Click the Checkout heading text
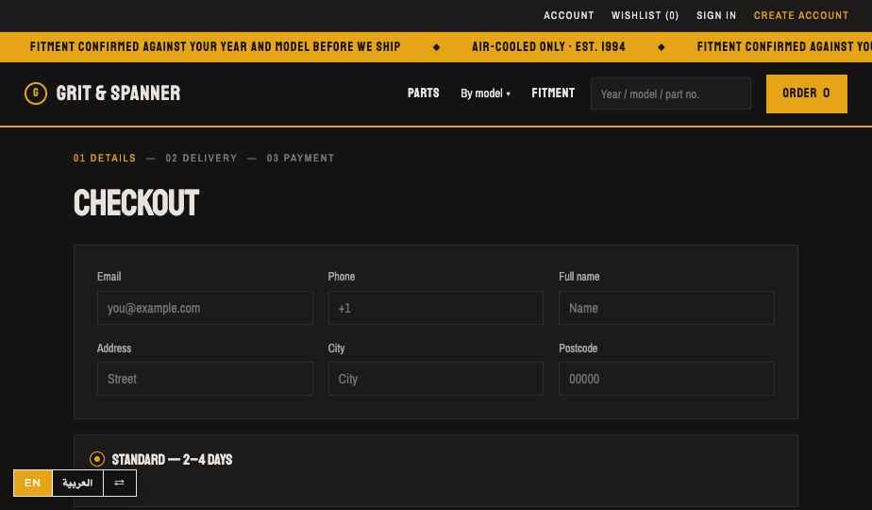This screenshot has width=872, height=510. [x=136, y=203]
